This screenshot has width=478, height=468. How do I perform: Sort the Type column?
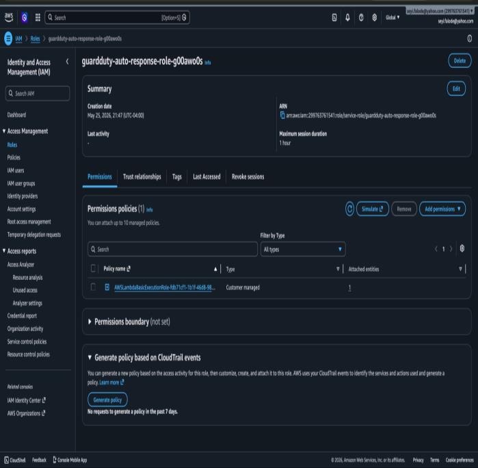[x=338, y=269]
